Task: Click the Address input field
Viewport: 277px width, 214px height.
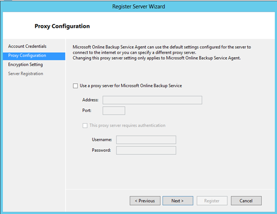Action: pos(152,100)
